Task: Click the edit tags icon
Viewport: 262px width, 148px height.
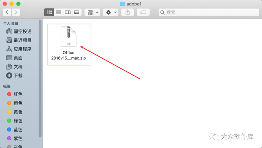Action: [143, 12]
